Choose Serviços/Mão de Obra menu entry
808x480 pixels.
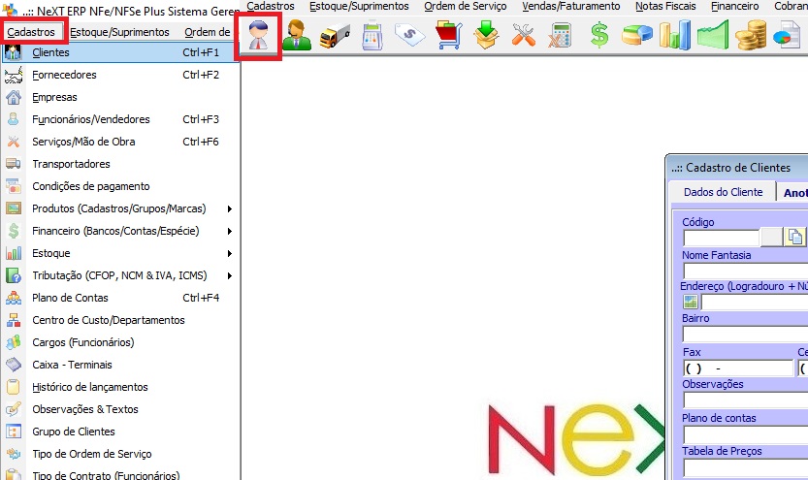tap(121, 142)
